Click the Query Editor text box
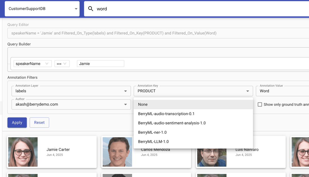This screenshot has height=177, width=309. 154,33
